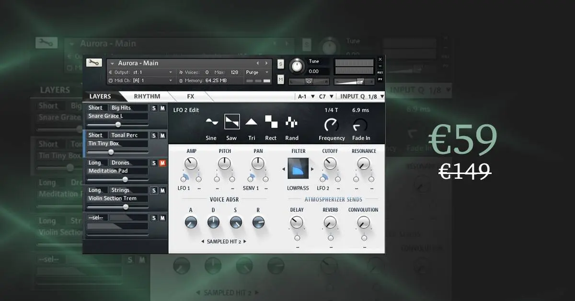Select the Sine LFO waveform
This screenshot has height=301, width=575.
212,122
